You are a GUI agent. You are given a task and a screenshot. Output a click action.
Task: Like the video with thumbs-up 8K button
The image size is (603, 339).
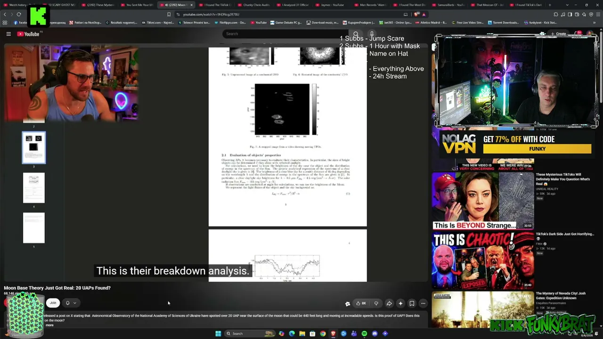click(361, 304)
